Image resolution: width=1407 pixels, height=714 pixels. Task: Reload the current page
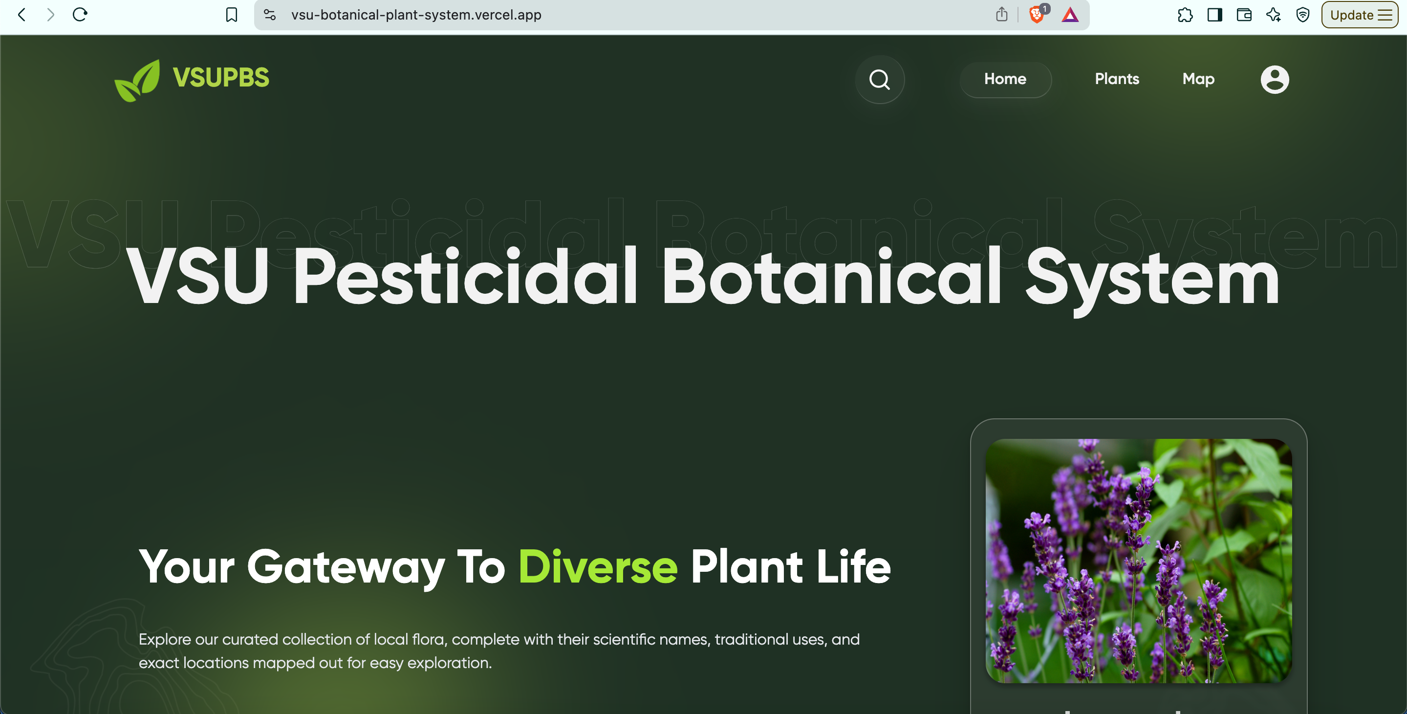[80, 15]
